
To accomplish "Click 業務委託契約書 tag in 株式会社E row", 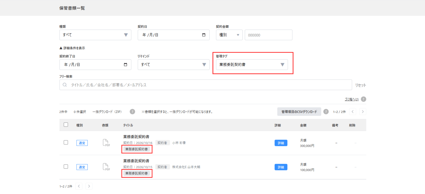I will pos(137,173).
